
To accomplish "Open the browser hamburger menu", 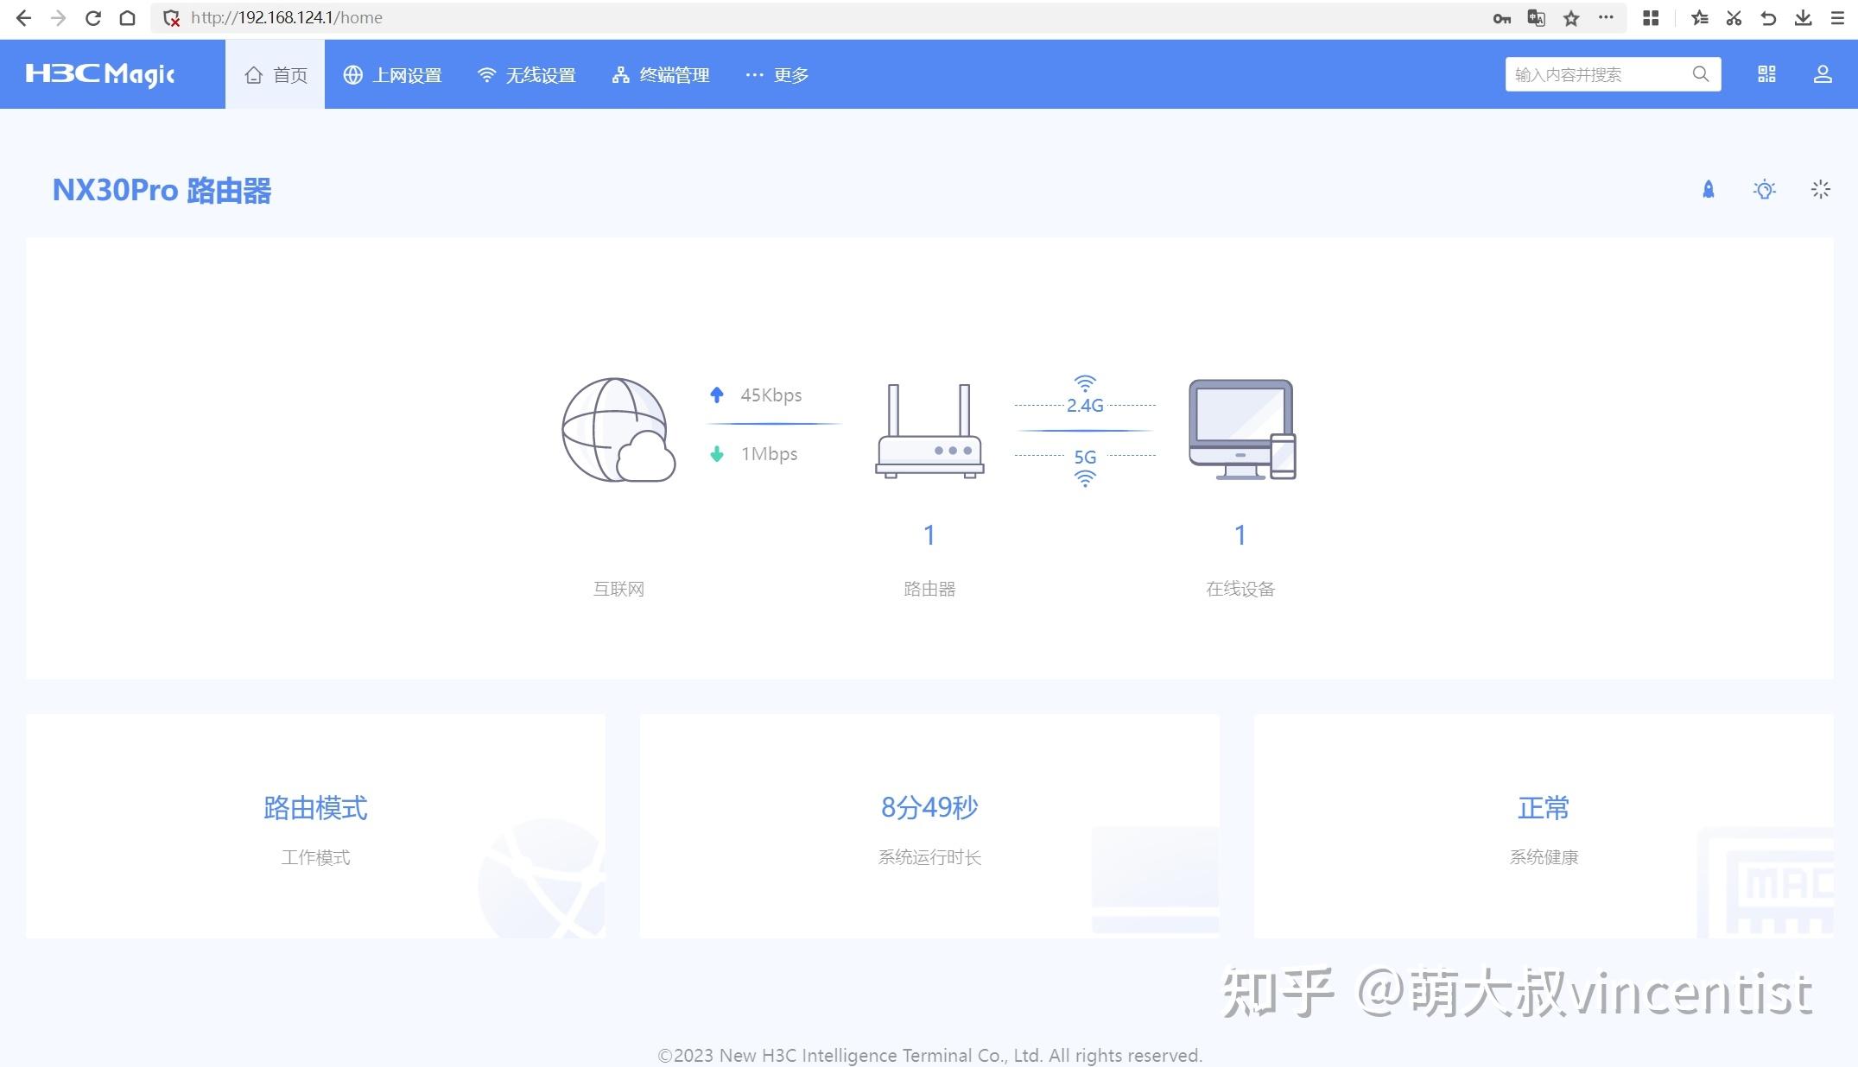I will click(1836, 17).
